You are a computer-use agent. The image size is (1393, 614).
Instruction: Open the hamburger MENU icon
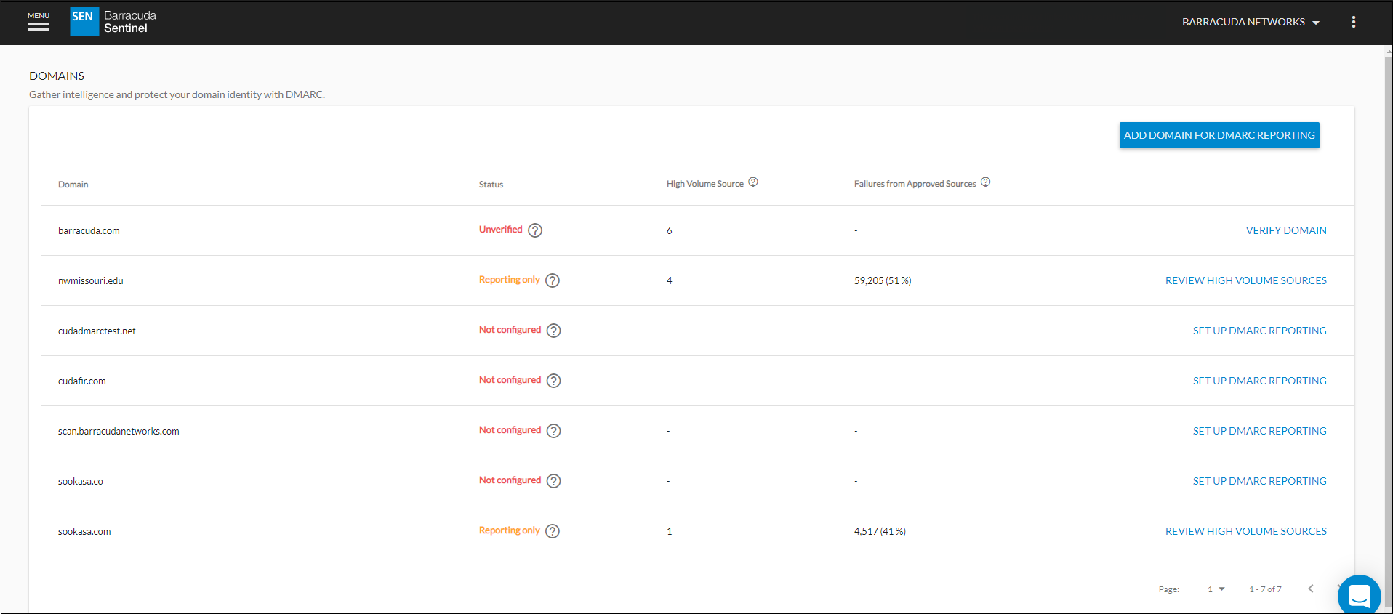coord(39,22)
